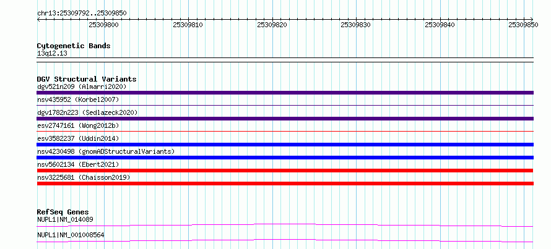Click the chr13:25309792..25309850 region label

pos(82,14)
